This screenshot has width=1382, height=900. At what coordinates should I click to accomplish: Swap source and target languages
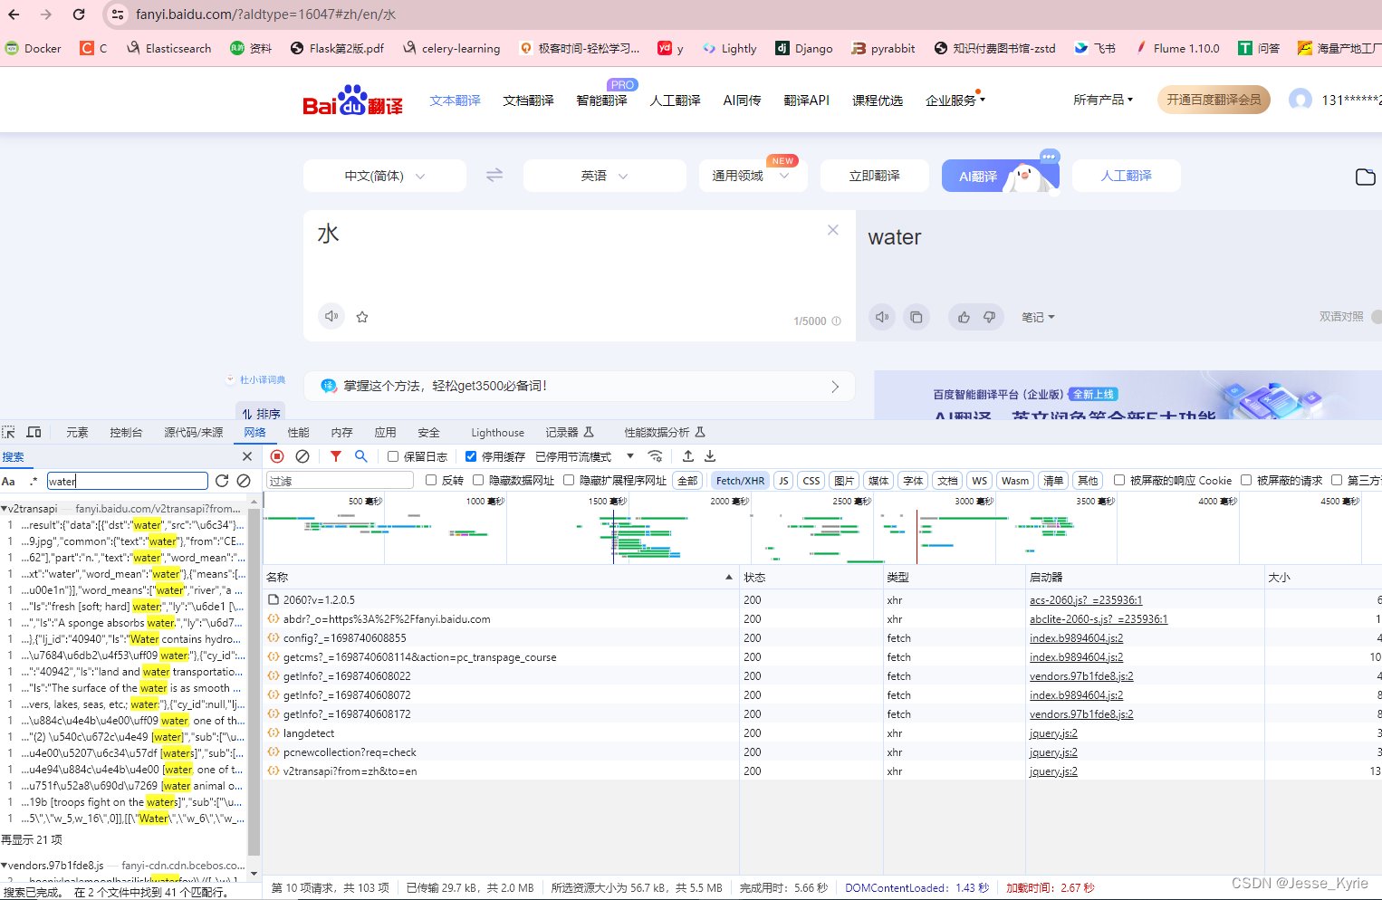click(x=494, y=176)
